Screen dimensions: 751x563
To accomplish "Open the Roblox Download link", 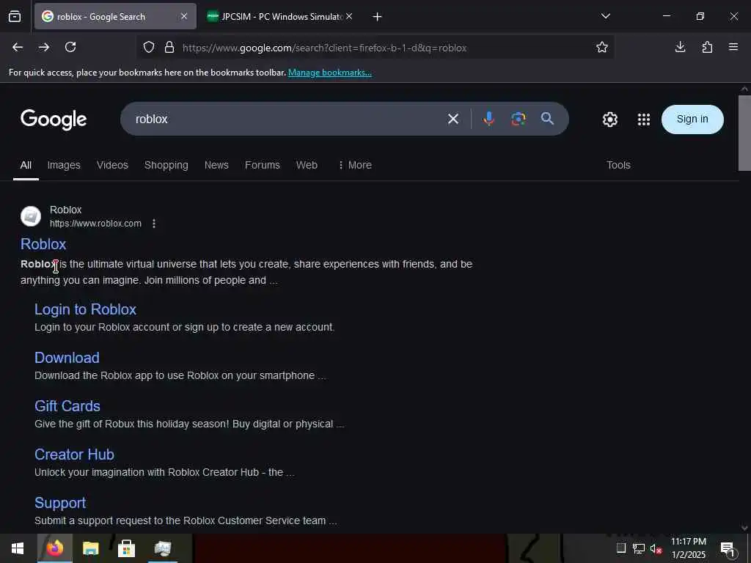I will pyautogui.click(x=67, y=358).
